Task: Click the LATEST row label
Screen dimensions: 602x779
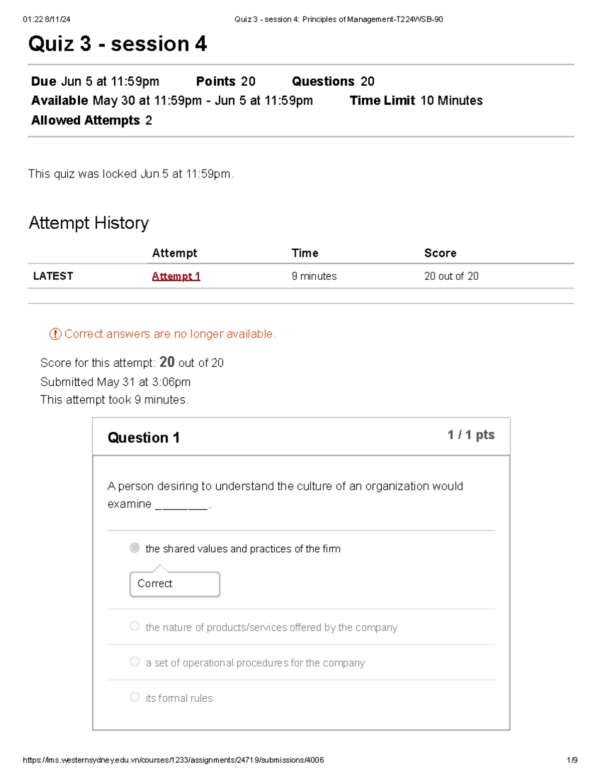Action: [x=53, y=276]
